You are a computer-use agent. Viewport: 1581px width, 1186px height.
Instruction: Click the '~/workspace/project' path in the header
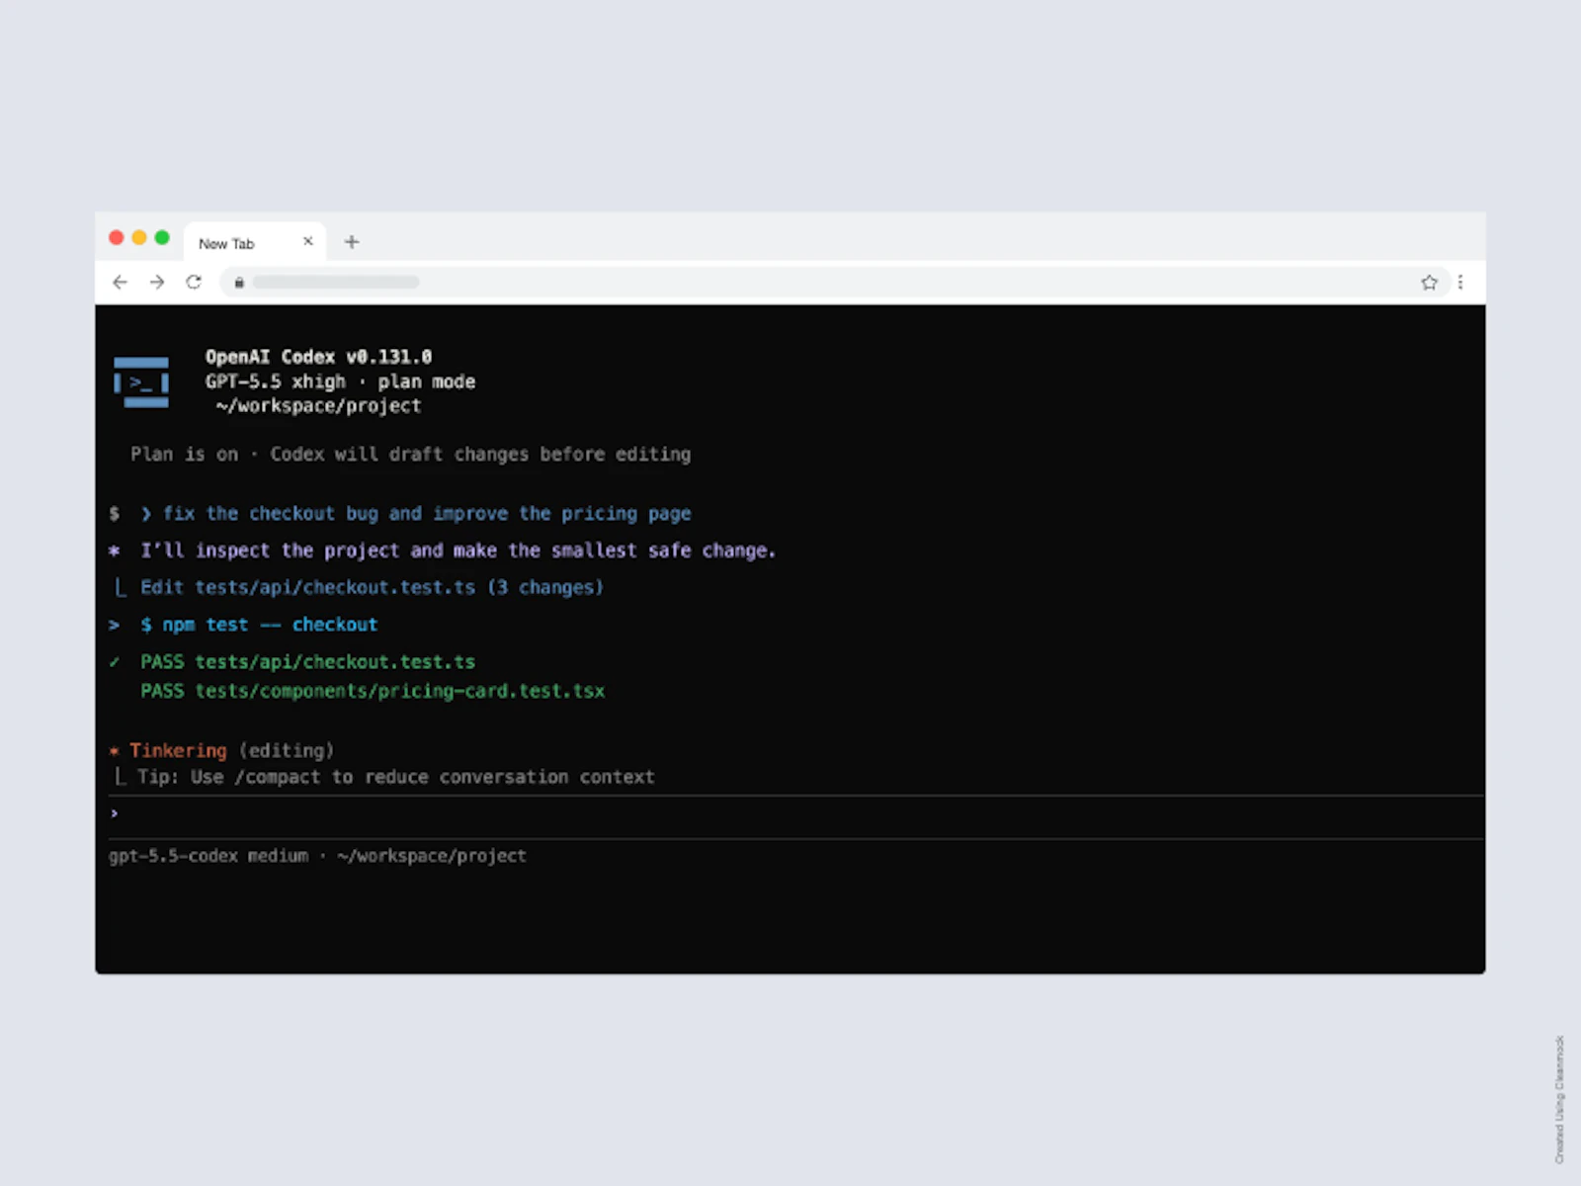[x=318, y=406]
